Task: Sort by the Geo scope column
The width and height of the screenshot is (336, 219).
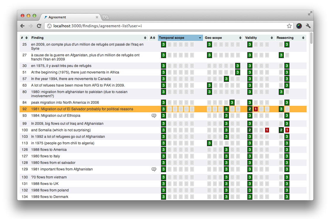Action: 223,38
